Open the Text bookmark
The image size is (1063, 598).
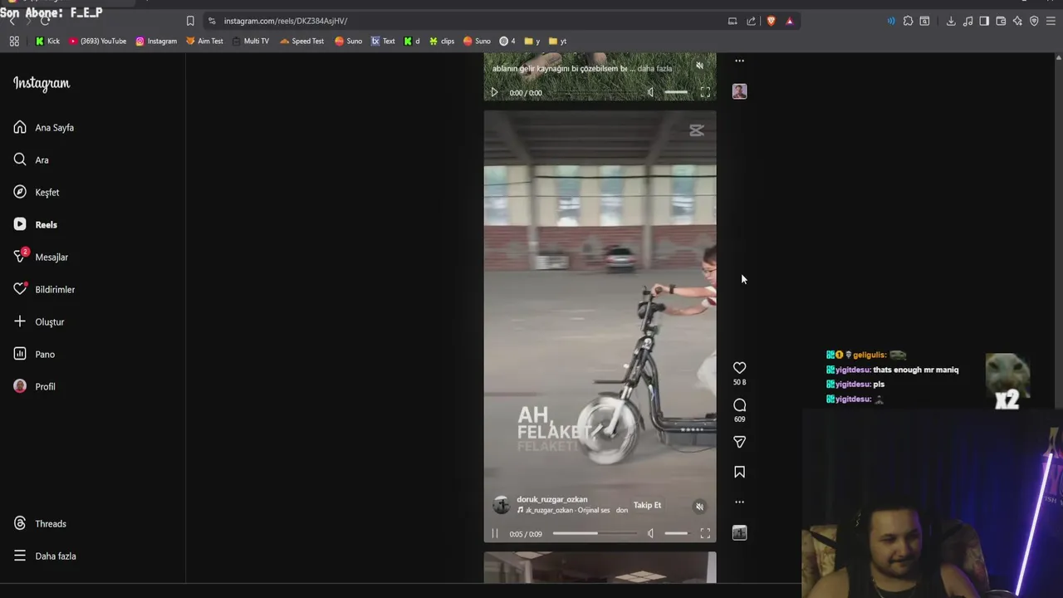[x=383, y=41]
